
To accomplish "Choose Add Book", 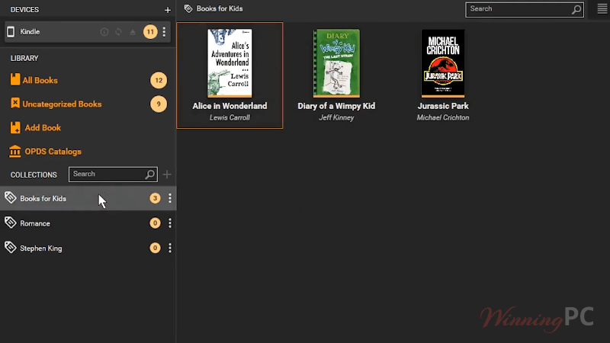I will (x=43, y=128).
